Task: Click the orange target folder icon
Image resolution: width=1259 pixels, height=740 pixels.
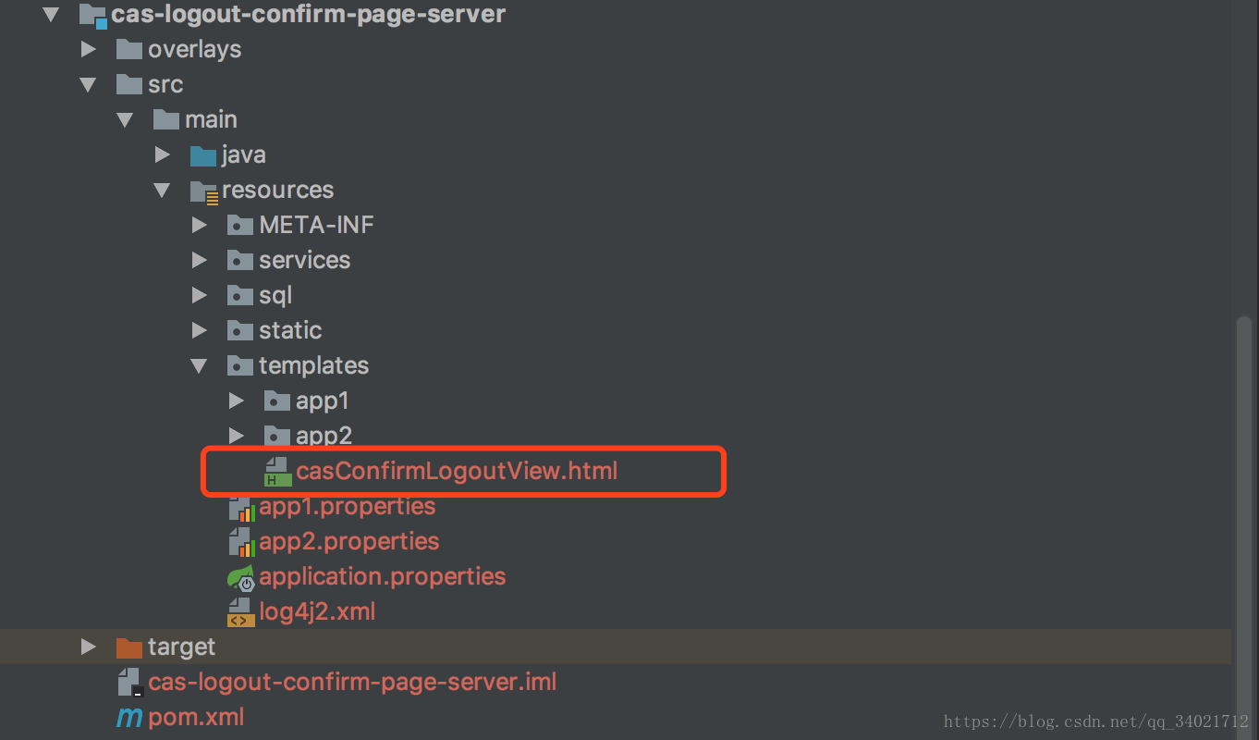Action: (129, 647)
